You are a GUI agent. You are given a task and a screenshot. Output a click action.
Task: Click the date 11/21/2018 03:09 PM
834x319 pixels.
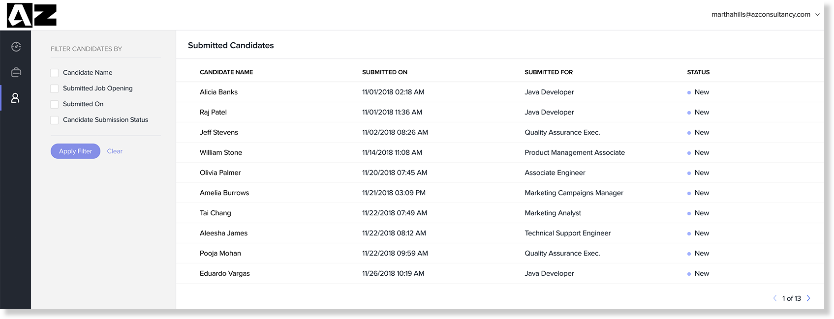[394, 193]
